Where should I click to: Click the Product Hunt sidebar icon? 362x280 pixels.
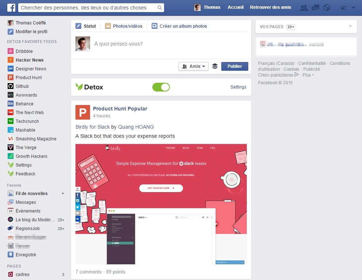tap(11, 77)
